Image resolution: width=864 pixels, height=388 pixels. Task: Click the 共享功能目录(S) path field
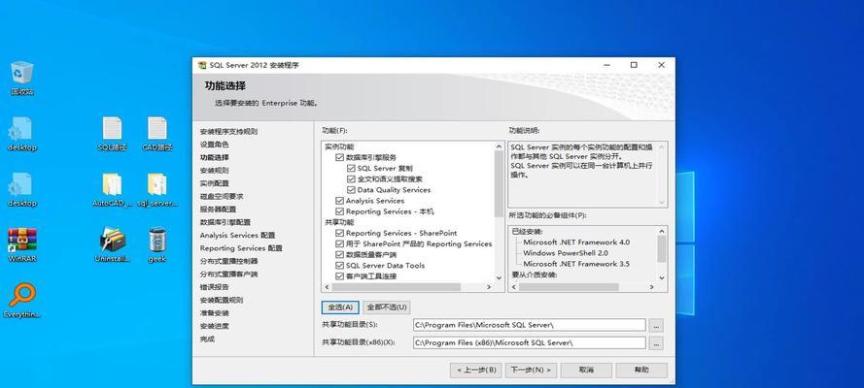coord(529,325)
